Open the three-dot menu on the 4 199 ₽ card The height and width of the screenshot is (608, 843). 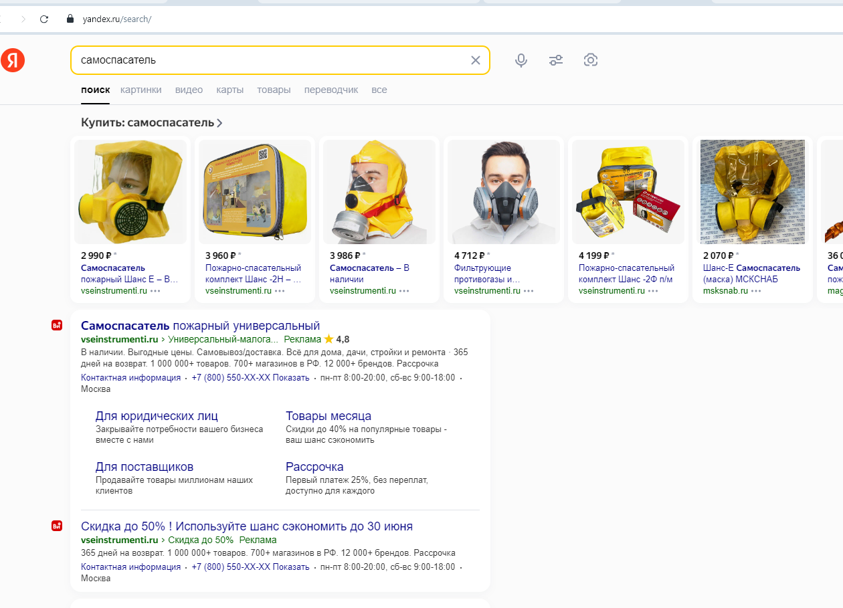653,291
